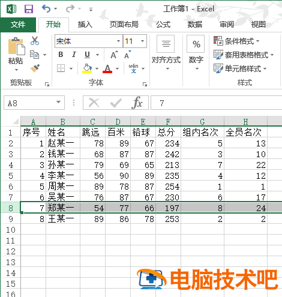Screen dimensions: 282x297
Task: Expand the 粘贴 paste options arrow
Action: 16,70
